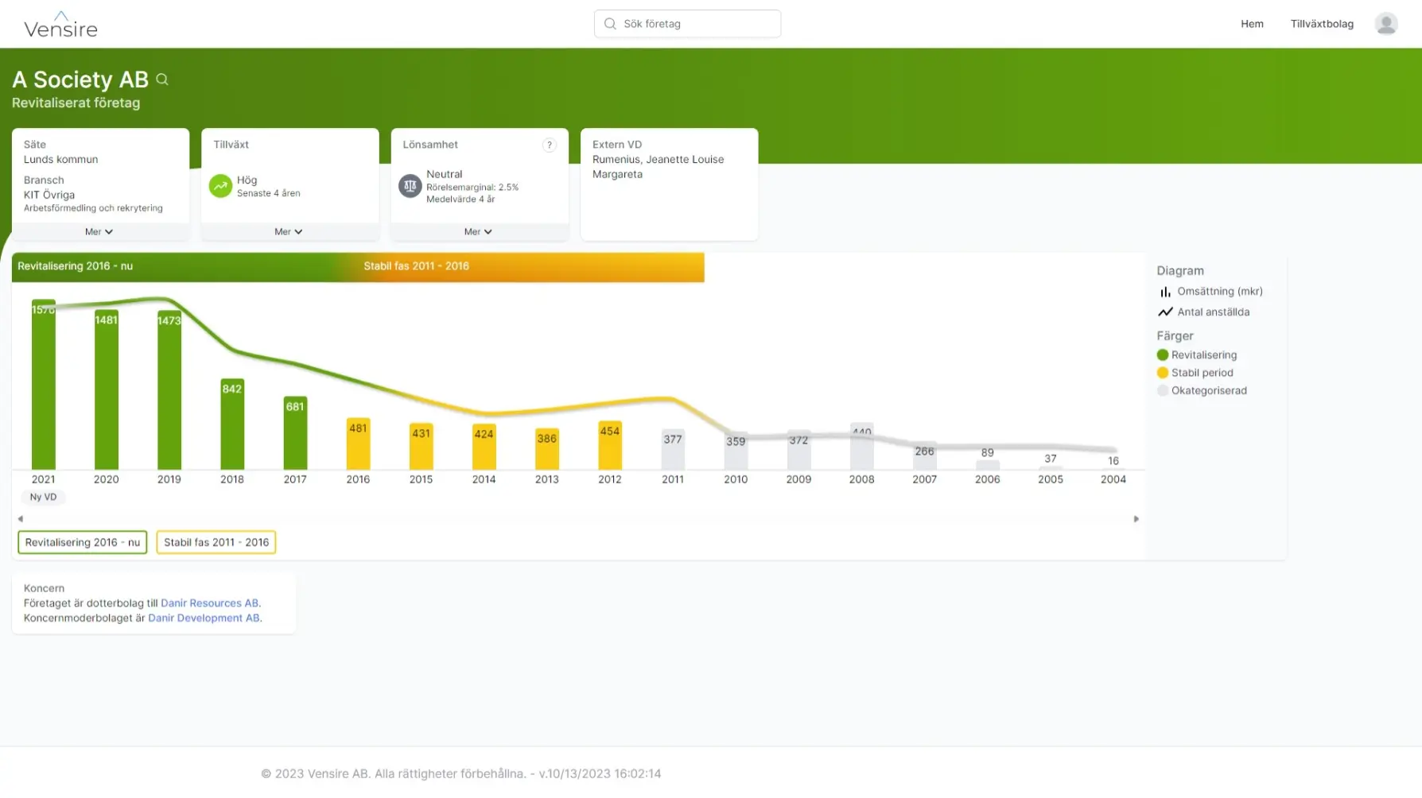Click the balance scale icon in Lönsamhet card
This screenshot has height=798, width=1422.
click(x=410, y=186)
